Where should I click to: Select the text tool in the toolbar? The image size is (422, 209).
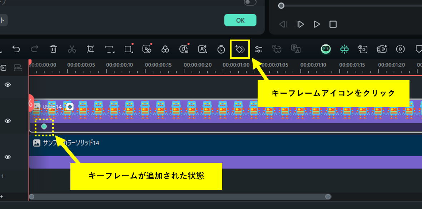pos(109,49)
